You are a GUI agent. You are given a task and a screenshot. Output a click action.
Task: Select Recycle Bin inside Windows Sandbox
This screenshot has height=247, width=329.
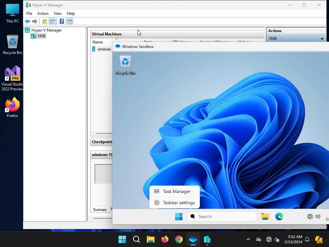pyautogui.click(x=125, y=65)
